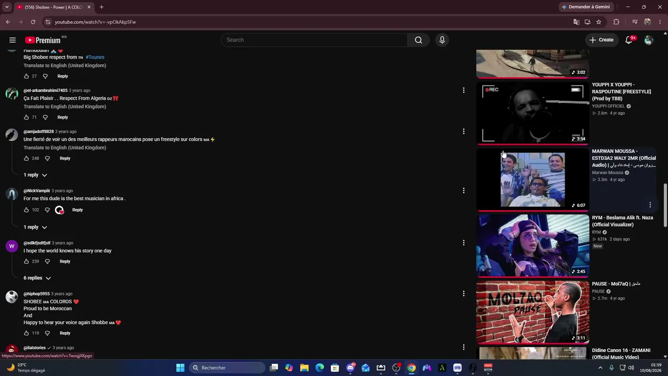Open the Marwan Moussa video's three-dot menu
Viewport: 668px width, 376px height.
pyautogui.click(x=650, y=205)
